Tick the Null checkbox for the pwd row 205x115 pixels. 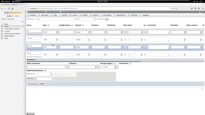pyautogui.click(x=125, y=55)
